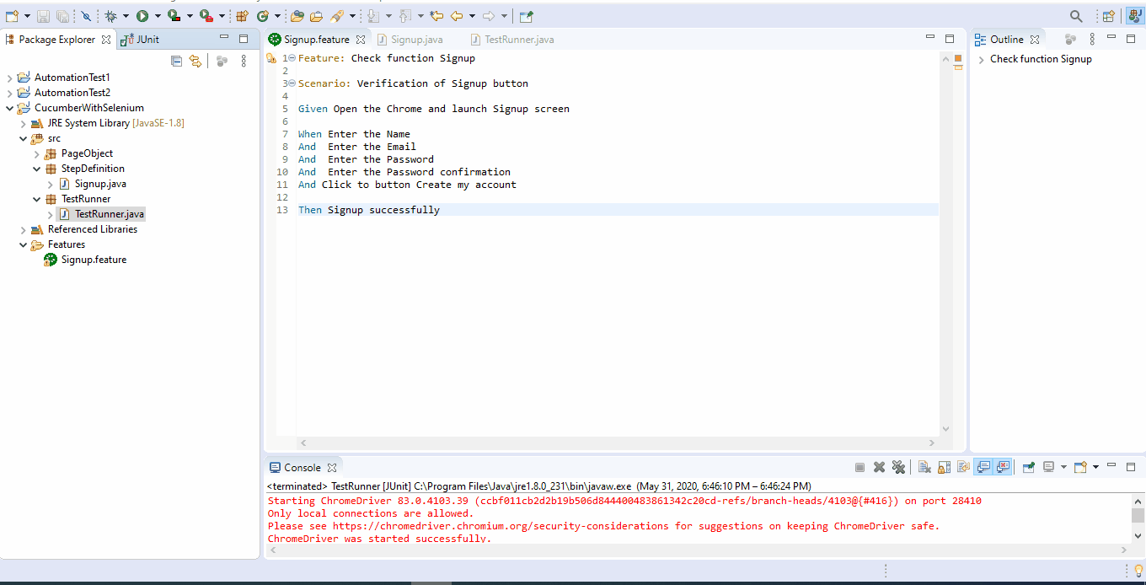Expand Check function Signup in Outline

click(982, 60)
